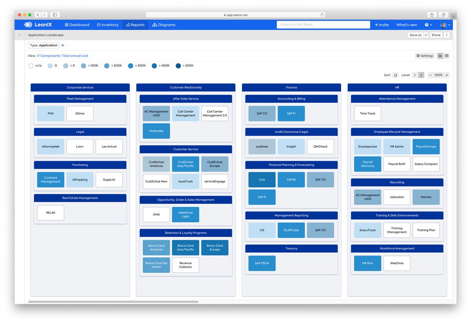This screenshot has width=471, height=323.
Task: Switch to the table view icon
Action: click(447, 56)
